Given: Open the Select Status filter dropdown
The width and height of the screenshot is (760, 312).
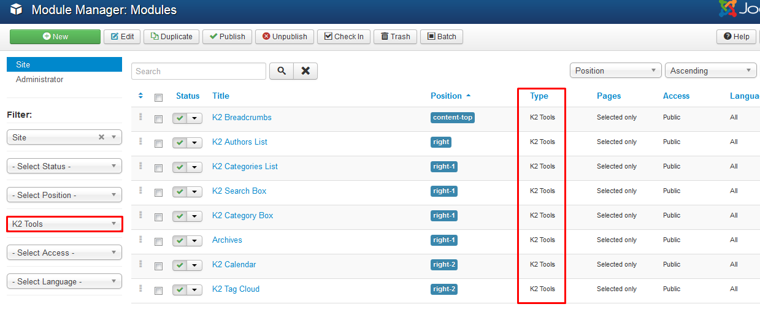Looking at the screenshot, I should [64, 166].
